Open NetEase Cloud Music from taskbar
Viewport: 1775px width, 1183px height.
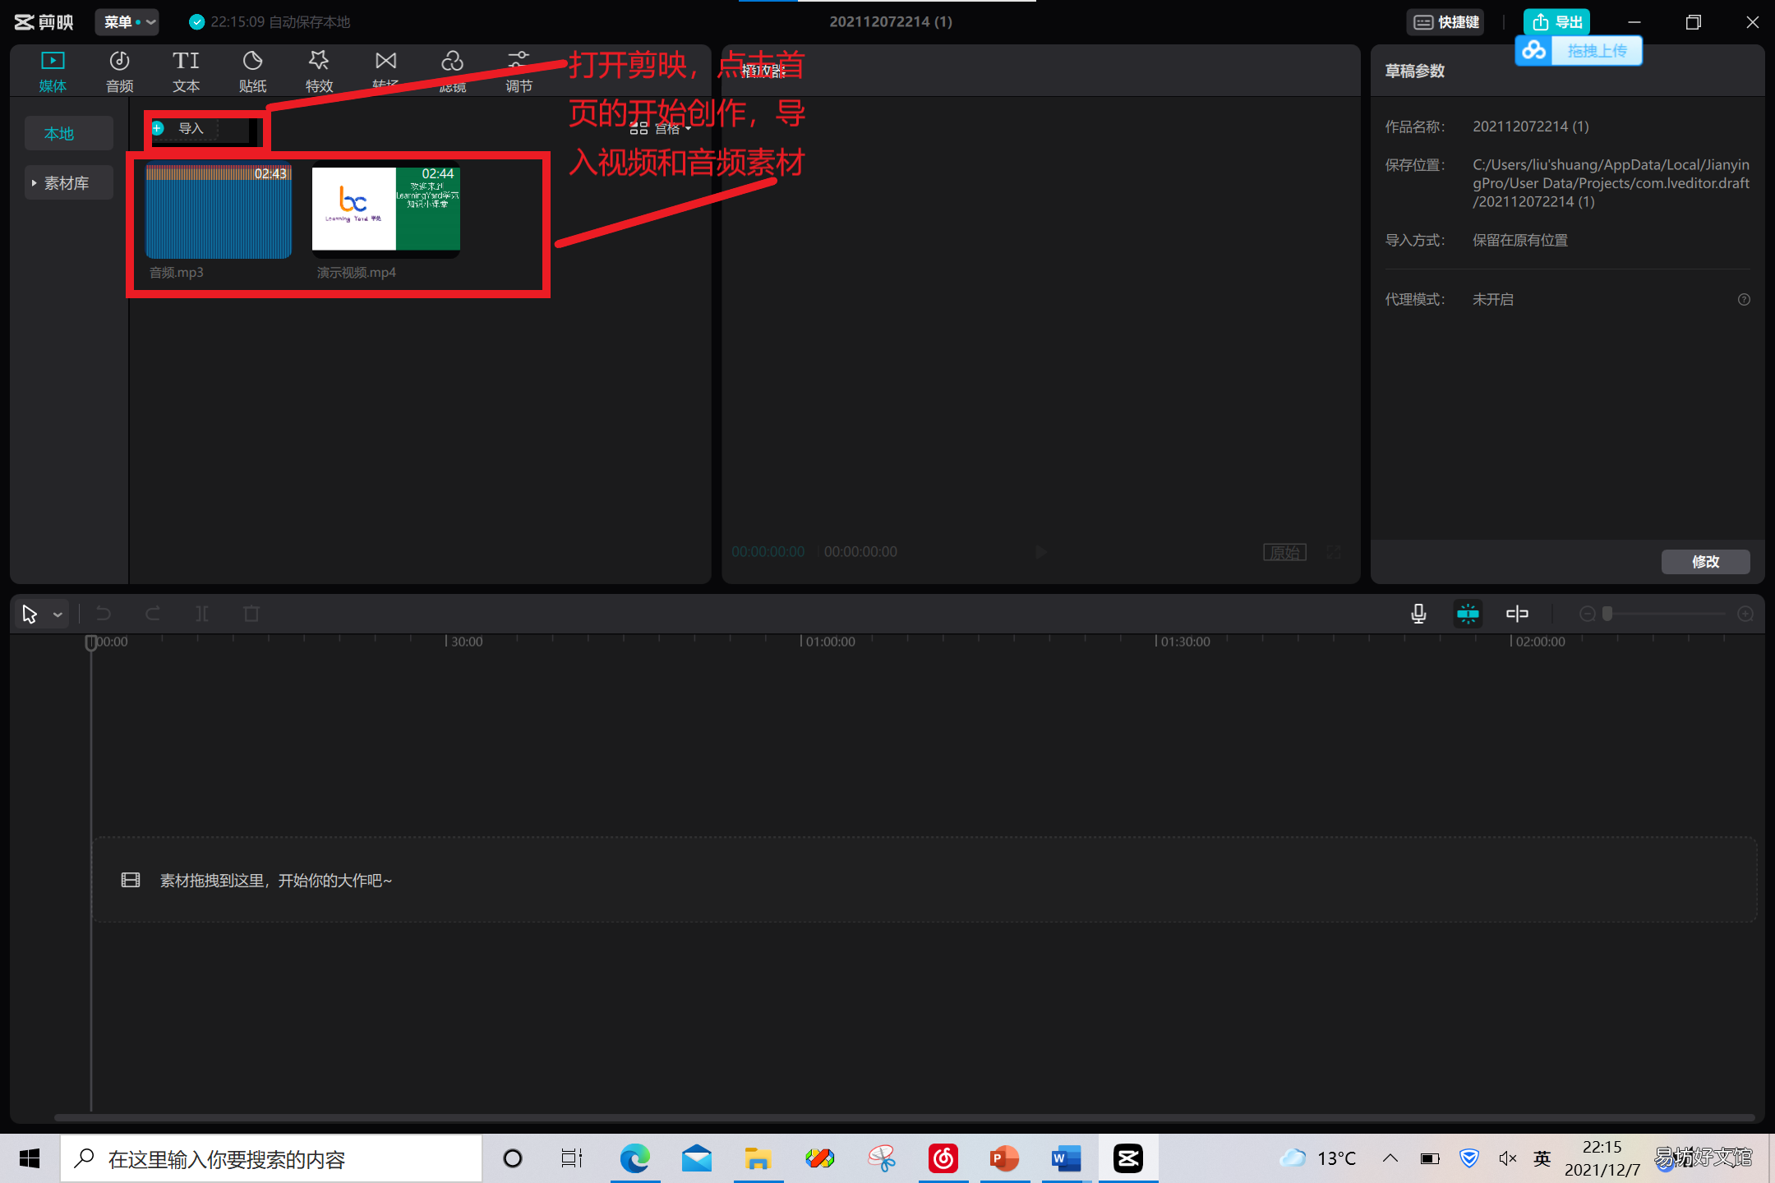943,1158
